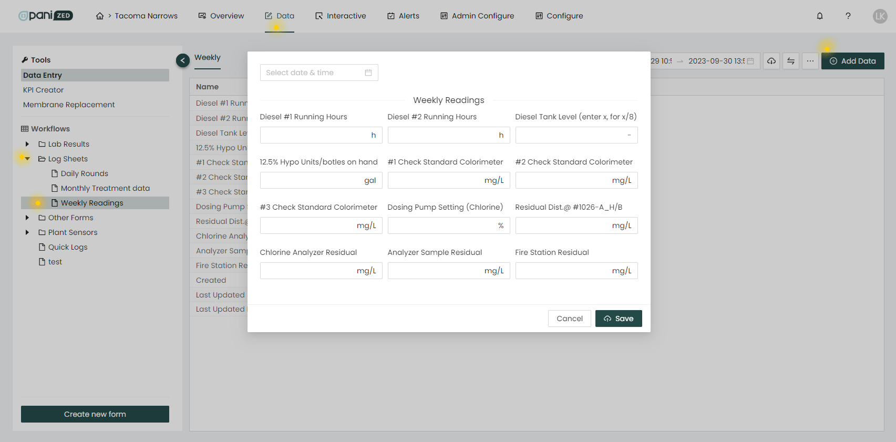Click calendar icon in date & time field
The image size is (896, 442).
click(368, 73)
